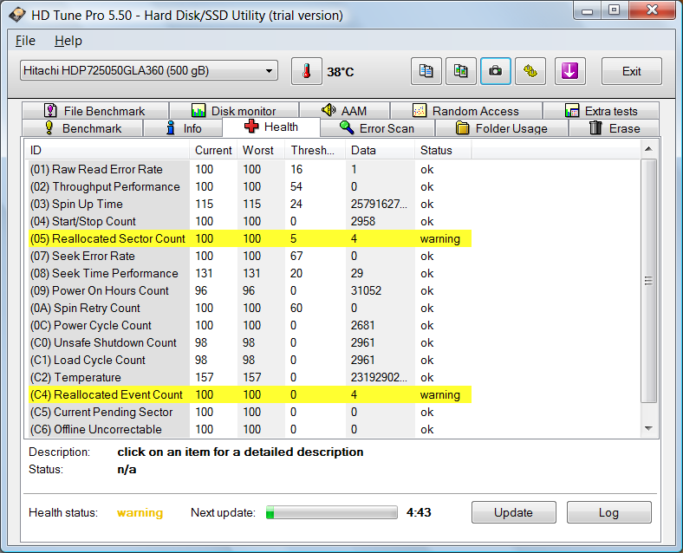Open the File menu
The width and height of the screenshot is (683, 553).
(x=25, y=41)
